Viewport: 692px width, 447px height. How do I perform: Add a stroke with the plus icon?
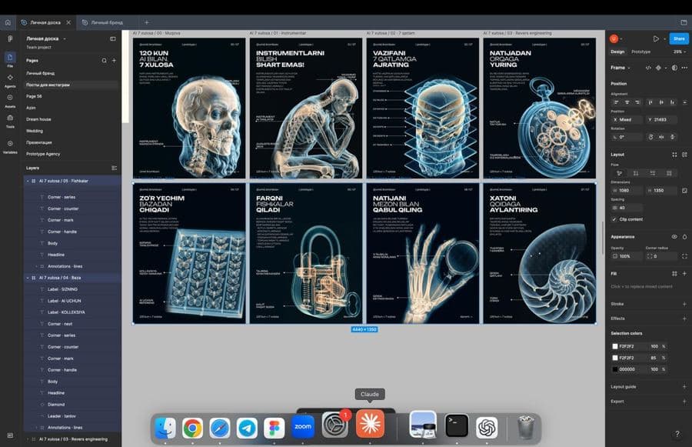coord(684,304)
